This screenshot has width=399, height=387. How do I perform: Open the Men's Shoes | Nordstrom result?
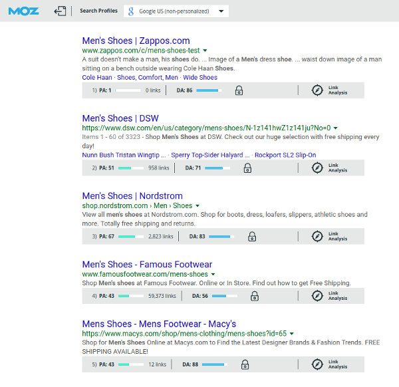(x=132, y=196)
